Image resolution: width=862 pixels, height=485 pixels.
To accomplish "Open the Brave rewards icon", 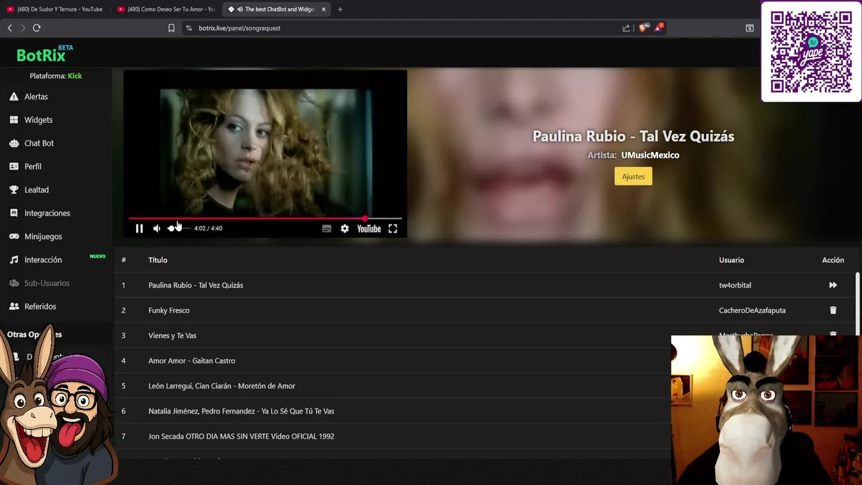I will (x=659, y=28).
